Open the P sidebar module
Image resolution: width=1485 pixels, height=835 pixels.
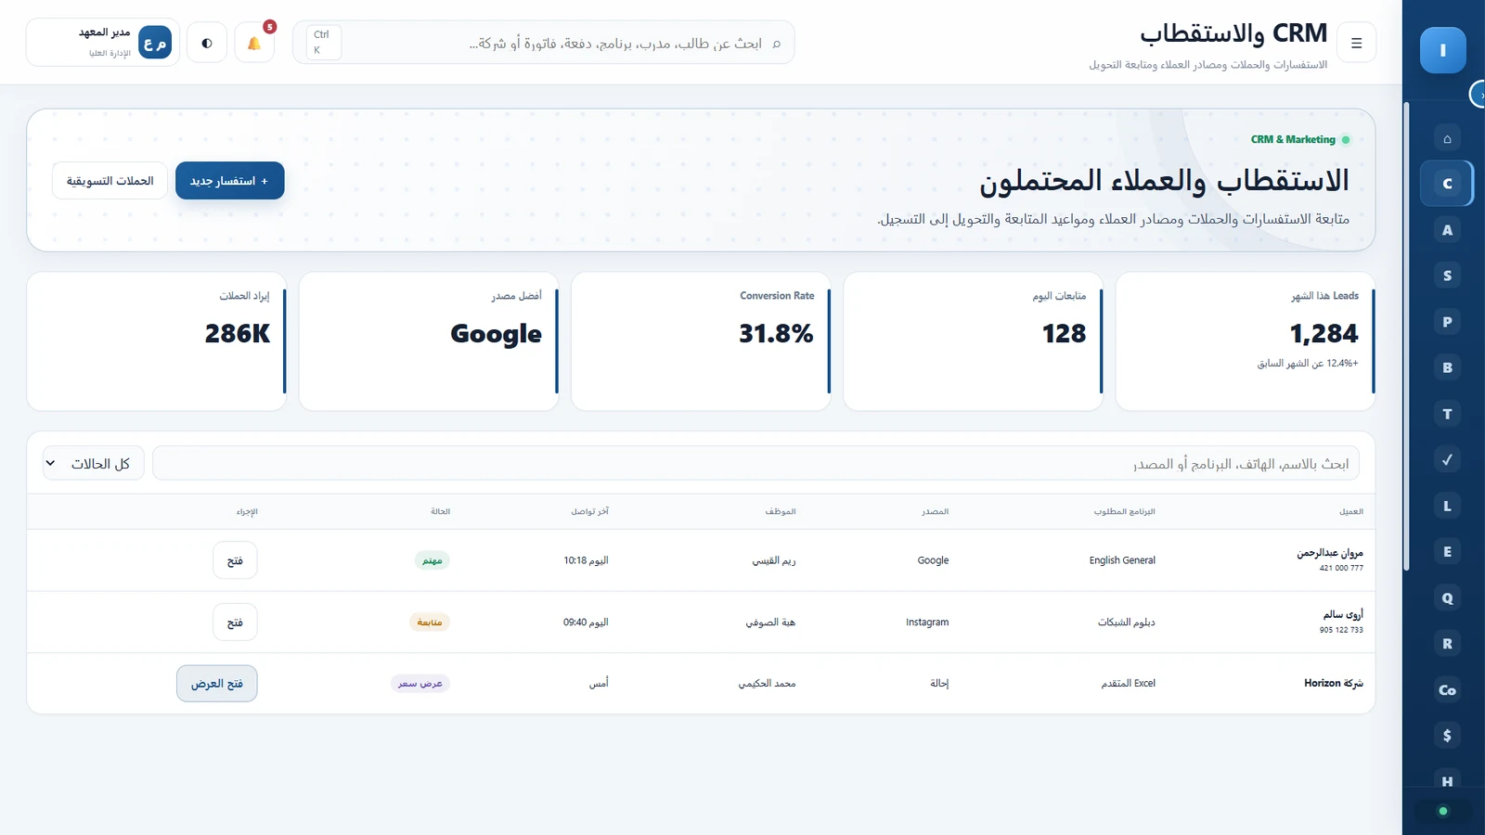(1447, 322)
